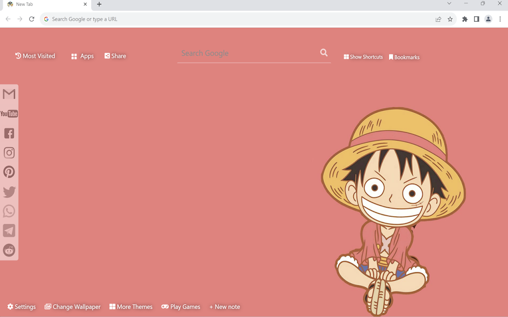
Task: Click the share page icon in address bar
Action: (x=439, y=19)
